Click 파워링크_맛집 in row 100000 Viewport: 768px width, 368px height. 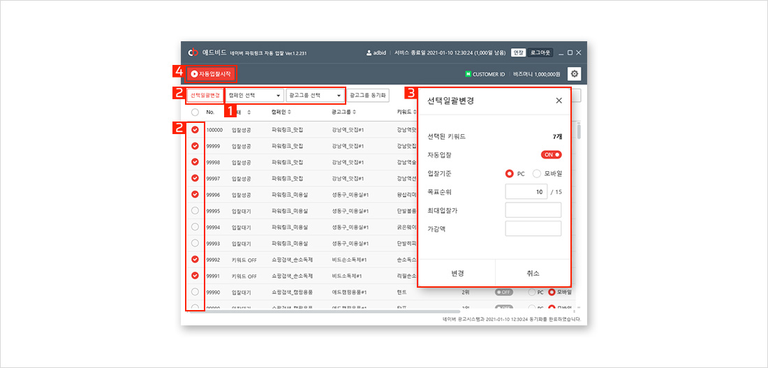coord(287,130)
